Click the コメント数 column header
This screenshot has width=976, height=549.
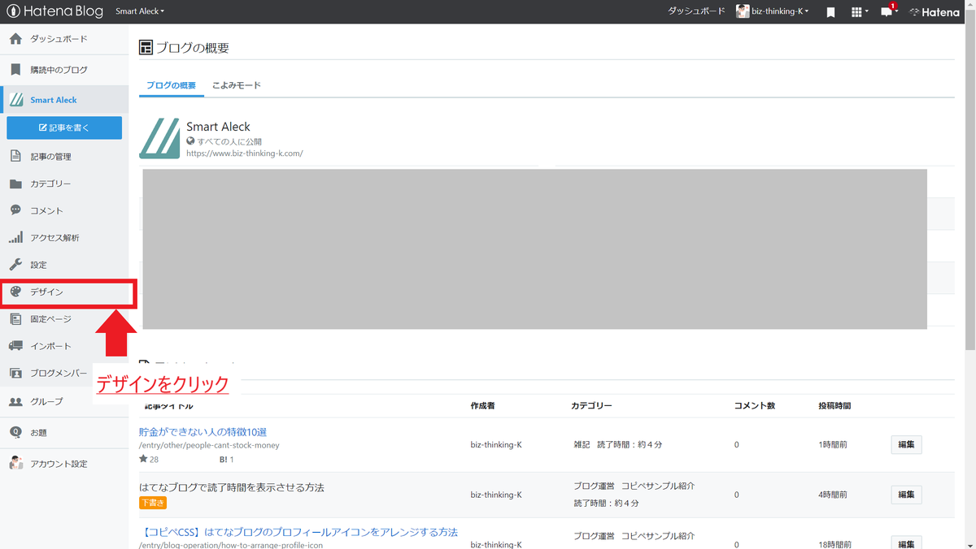[755, 405]
